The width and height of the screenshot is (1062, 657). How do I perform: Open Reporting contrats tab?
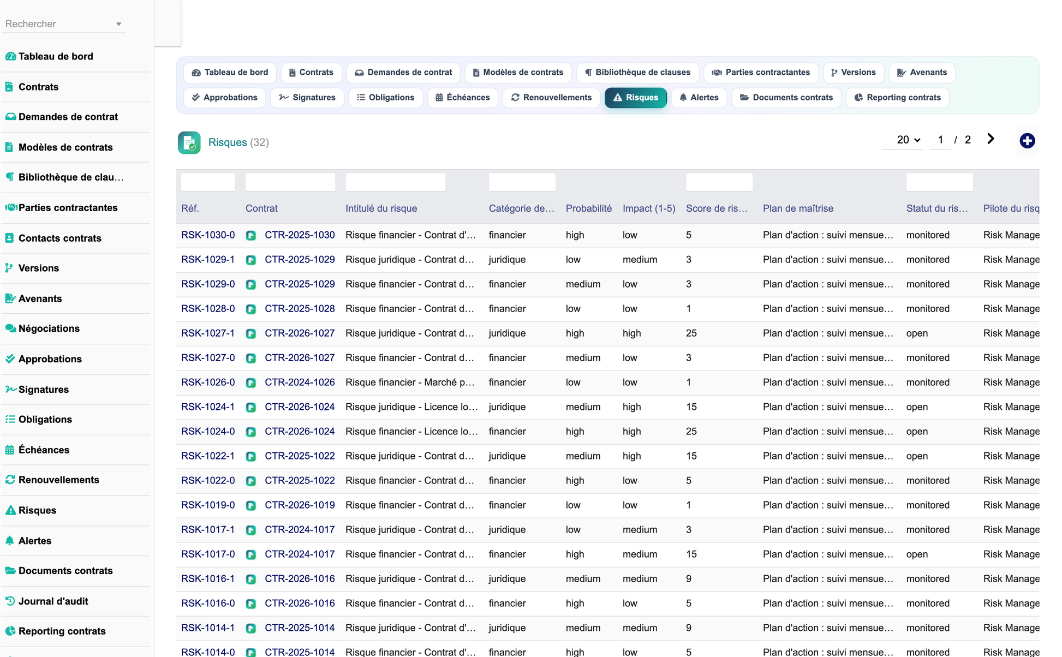pos(898,98)
